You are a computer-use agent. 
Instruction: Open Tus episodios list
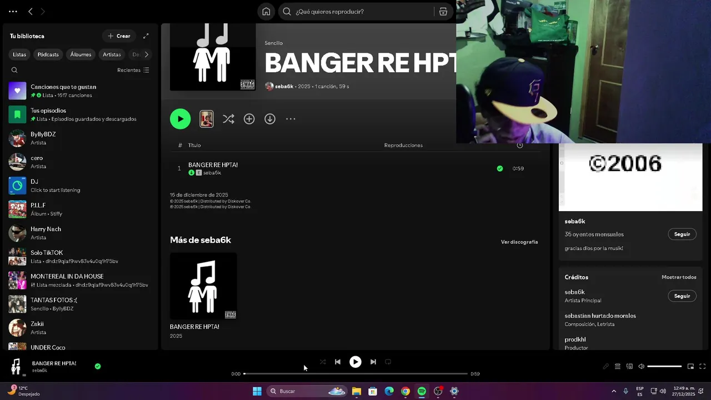click(x=79, y=114)
